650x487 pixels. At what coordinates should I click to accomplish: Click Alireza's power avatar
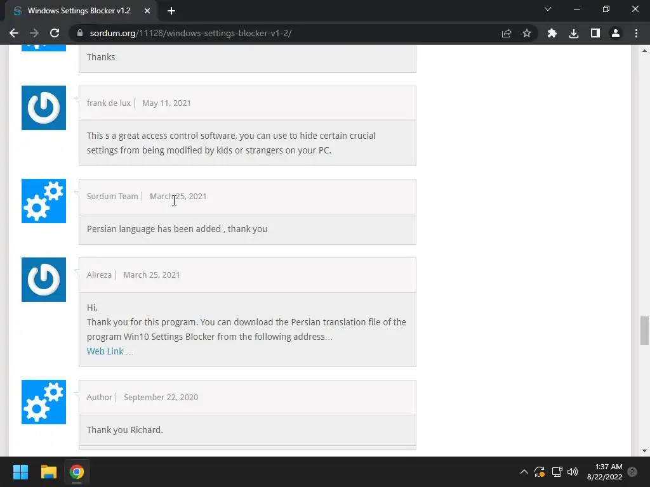pos(44,280)
